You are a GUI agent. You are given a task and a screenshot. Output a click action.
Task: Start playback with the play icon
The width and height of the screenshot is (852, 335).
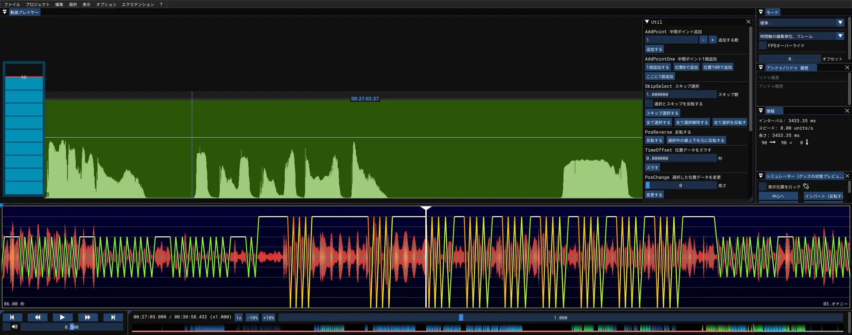(63, 317)
